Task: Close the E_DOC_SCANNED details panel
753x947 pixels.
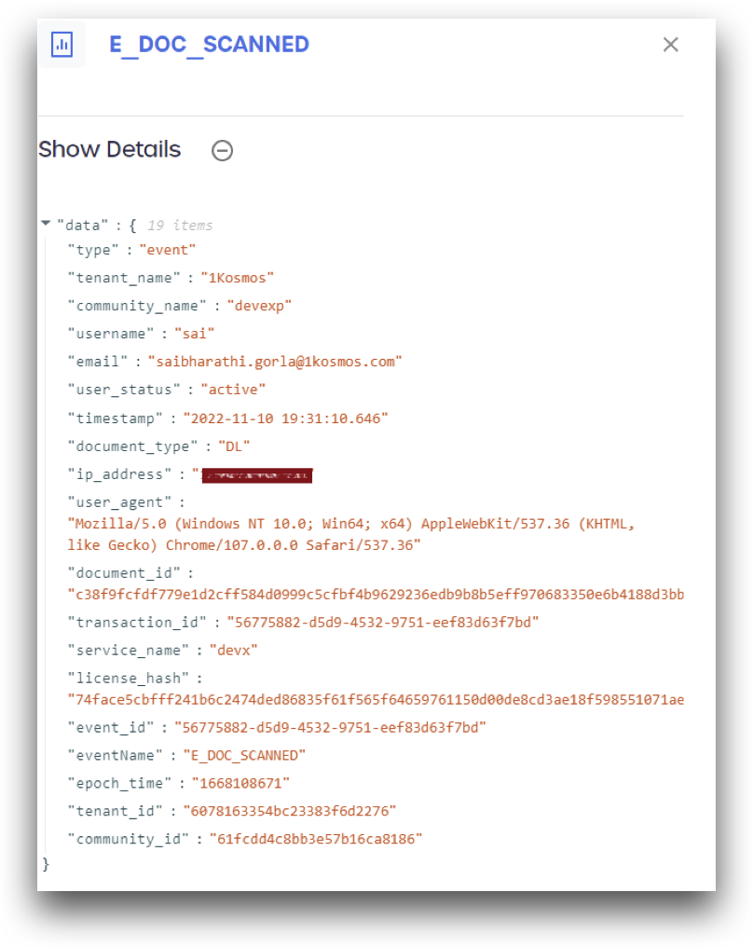Action: [x=670, y=45]
